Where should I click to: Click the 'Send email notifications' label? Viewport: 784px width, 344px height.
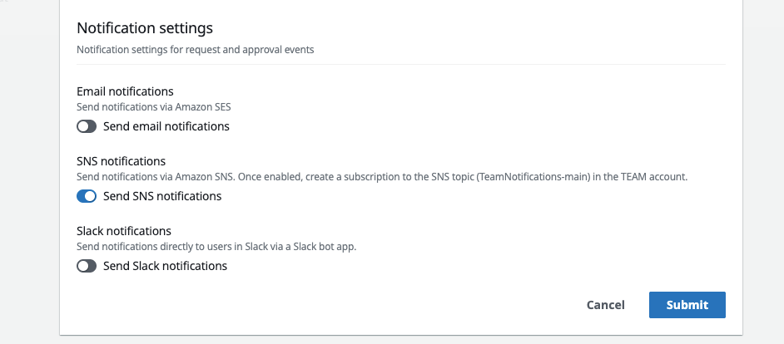(166, 127)
